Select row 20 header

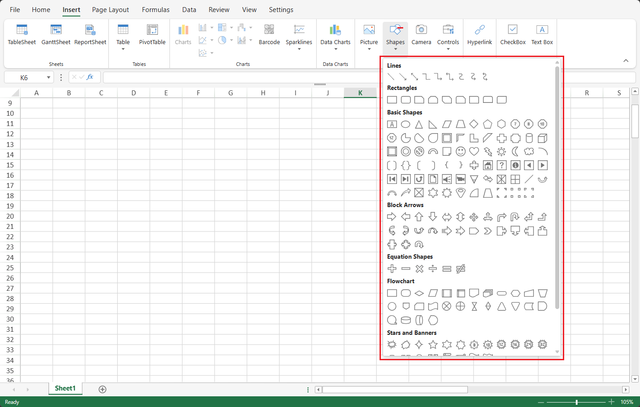10,216
